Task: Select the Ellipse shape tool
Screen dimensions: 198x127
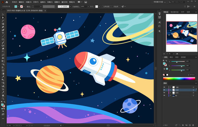Action: pos(3,40)
